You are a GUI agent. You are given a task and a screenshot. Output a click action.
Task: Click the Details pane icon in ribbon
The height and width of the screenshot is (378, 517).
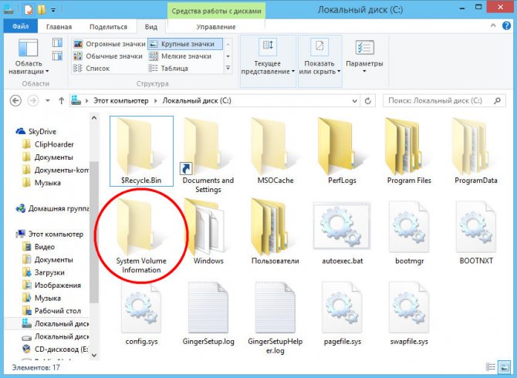point(57,56)
